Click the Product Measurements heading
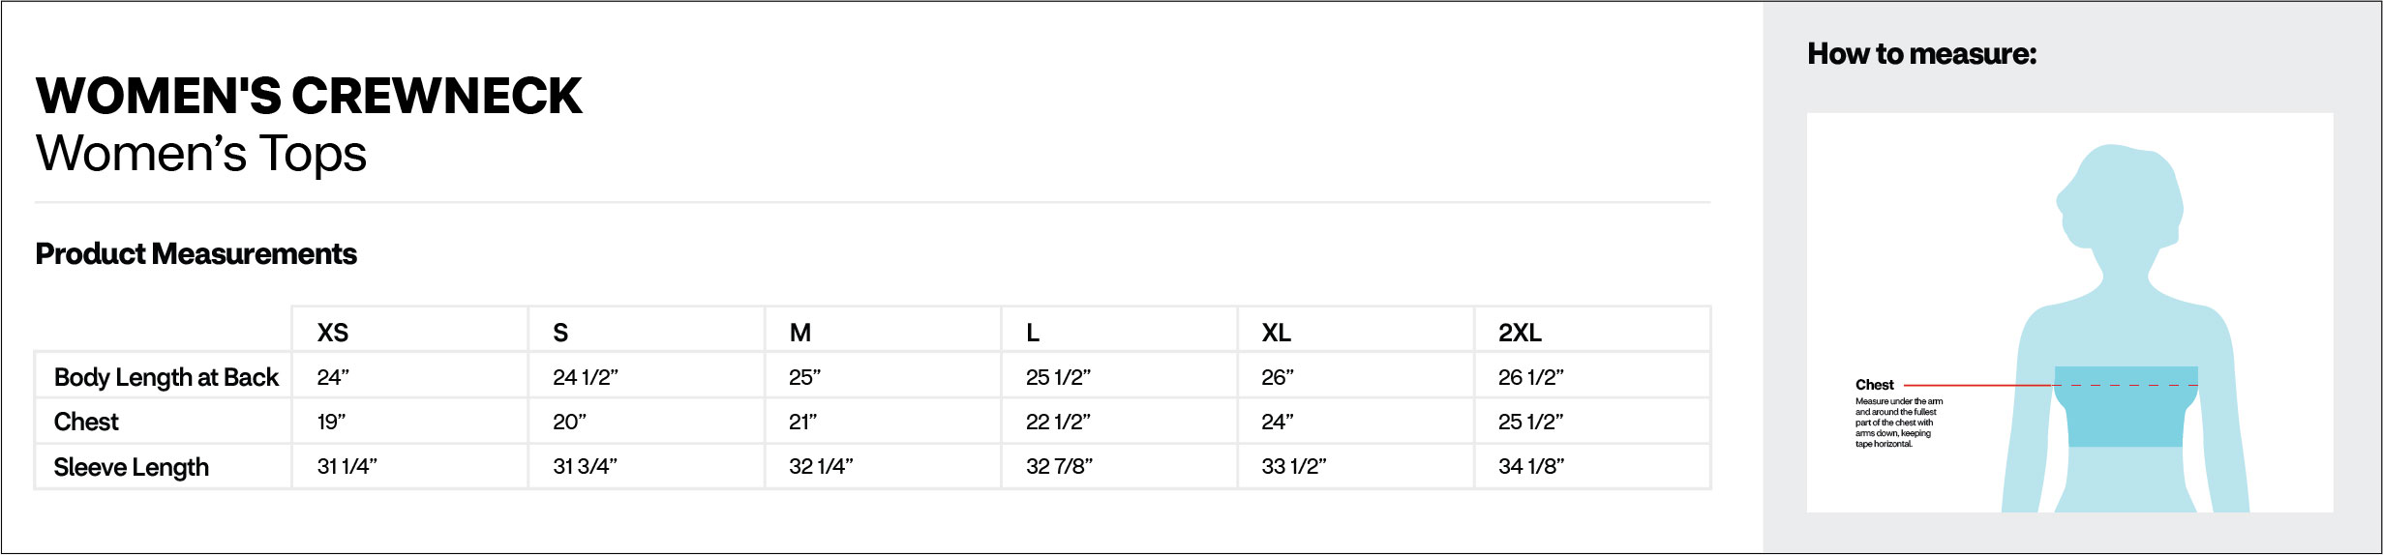This screenshot has height=555, width=2383. pyautogui.click(x=196, y=254)
